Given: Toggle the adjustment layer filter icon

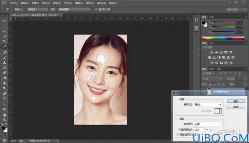Looking at the screenshot, I should point(225,73).
